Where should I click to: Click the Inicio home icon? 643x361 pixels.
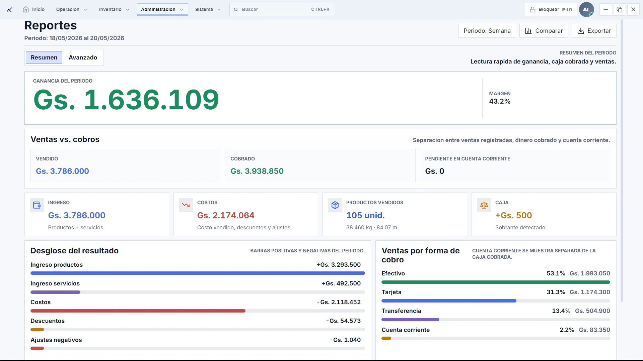point(26,9)
